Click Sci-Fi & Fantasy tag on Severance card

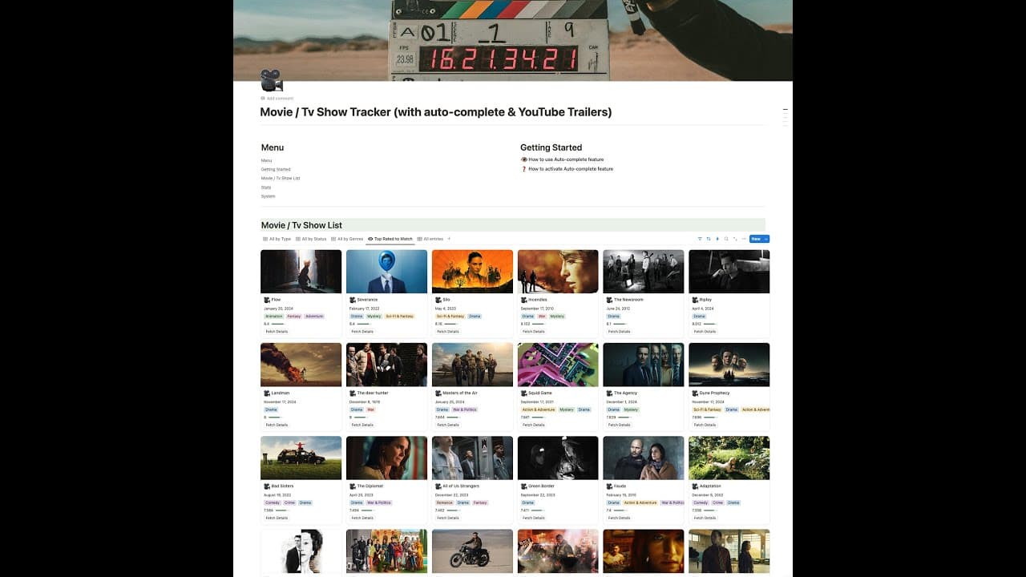point(399,317)
